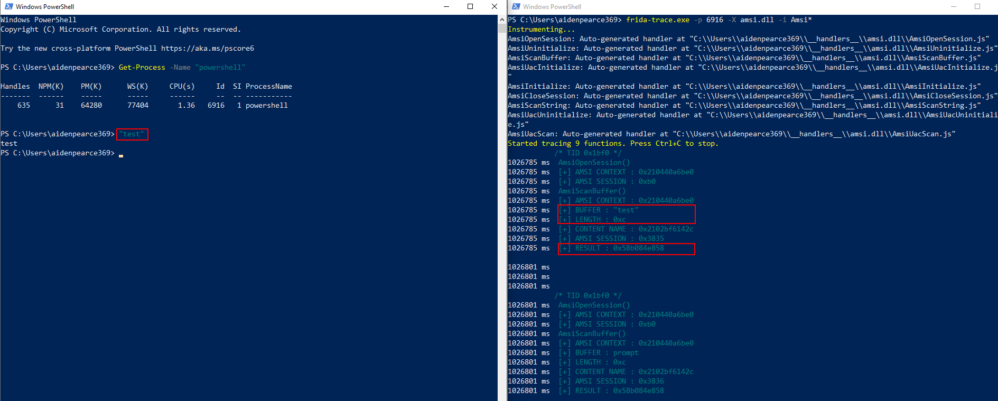Click scroll-up arrow in left PowerShell window
Viewport: 998px width, 401px height.
pyautogui.click(x=502, y=19)
